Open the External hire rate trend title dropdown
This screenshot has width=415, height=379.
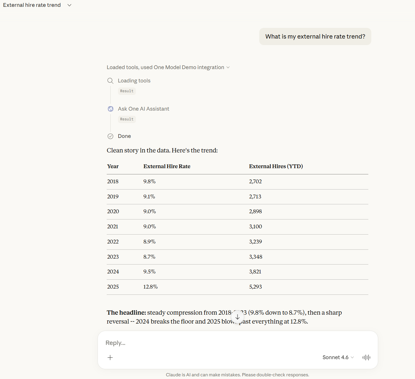69,5
